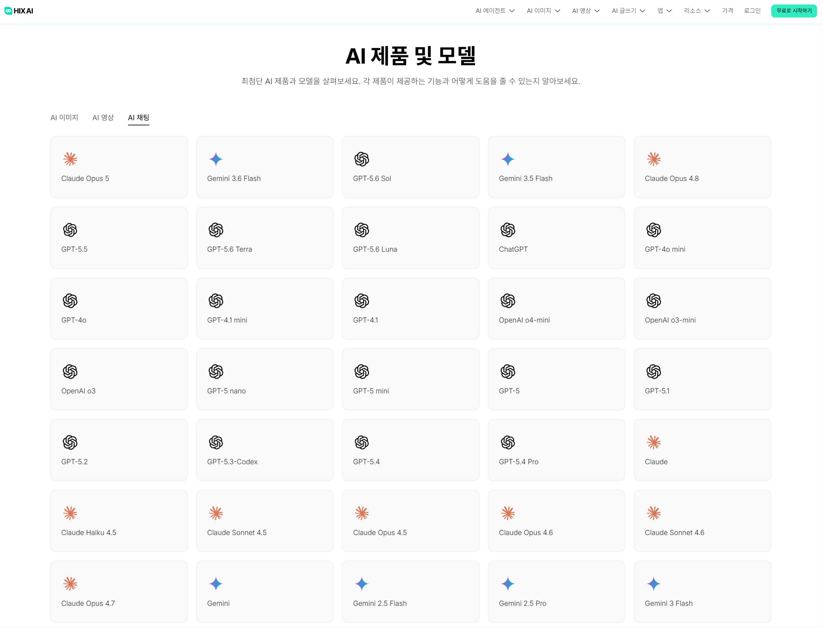The width and height of the screenshot is (822, 628).
Task: Click the OpenAI o3-mini icon
Action: coord(653,301)
